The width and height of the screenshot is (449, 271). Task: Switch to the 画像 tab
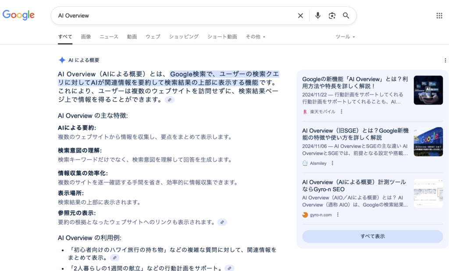(x=86, y=37)
